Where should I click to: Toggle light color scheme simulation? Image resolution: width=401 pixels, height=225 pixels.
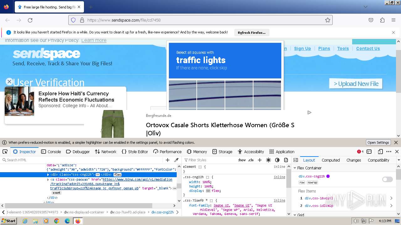(268, 160)
